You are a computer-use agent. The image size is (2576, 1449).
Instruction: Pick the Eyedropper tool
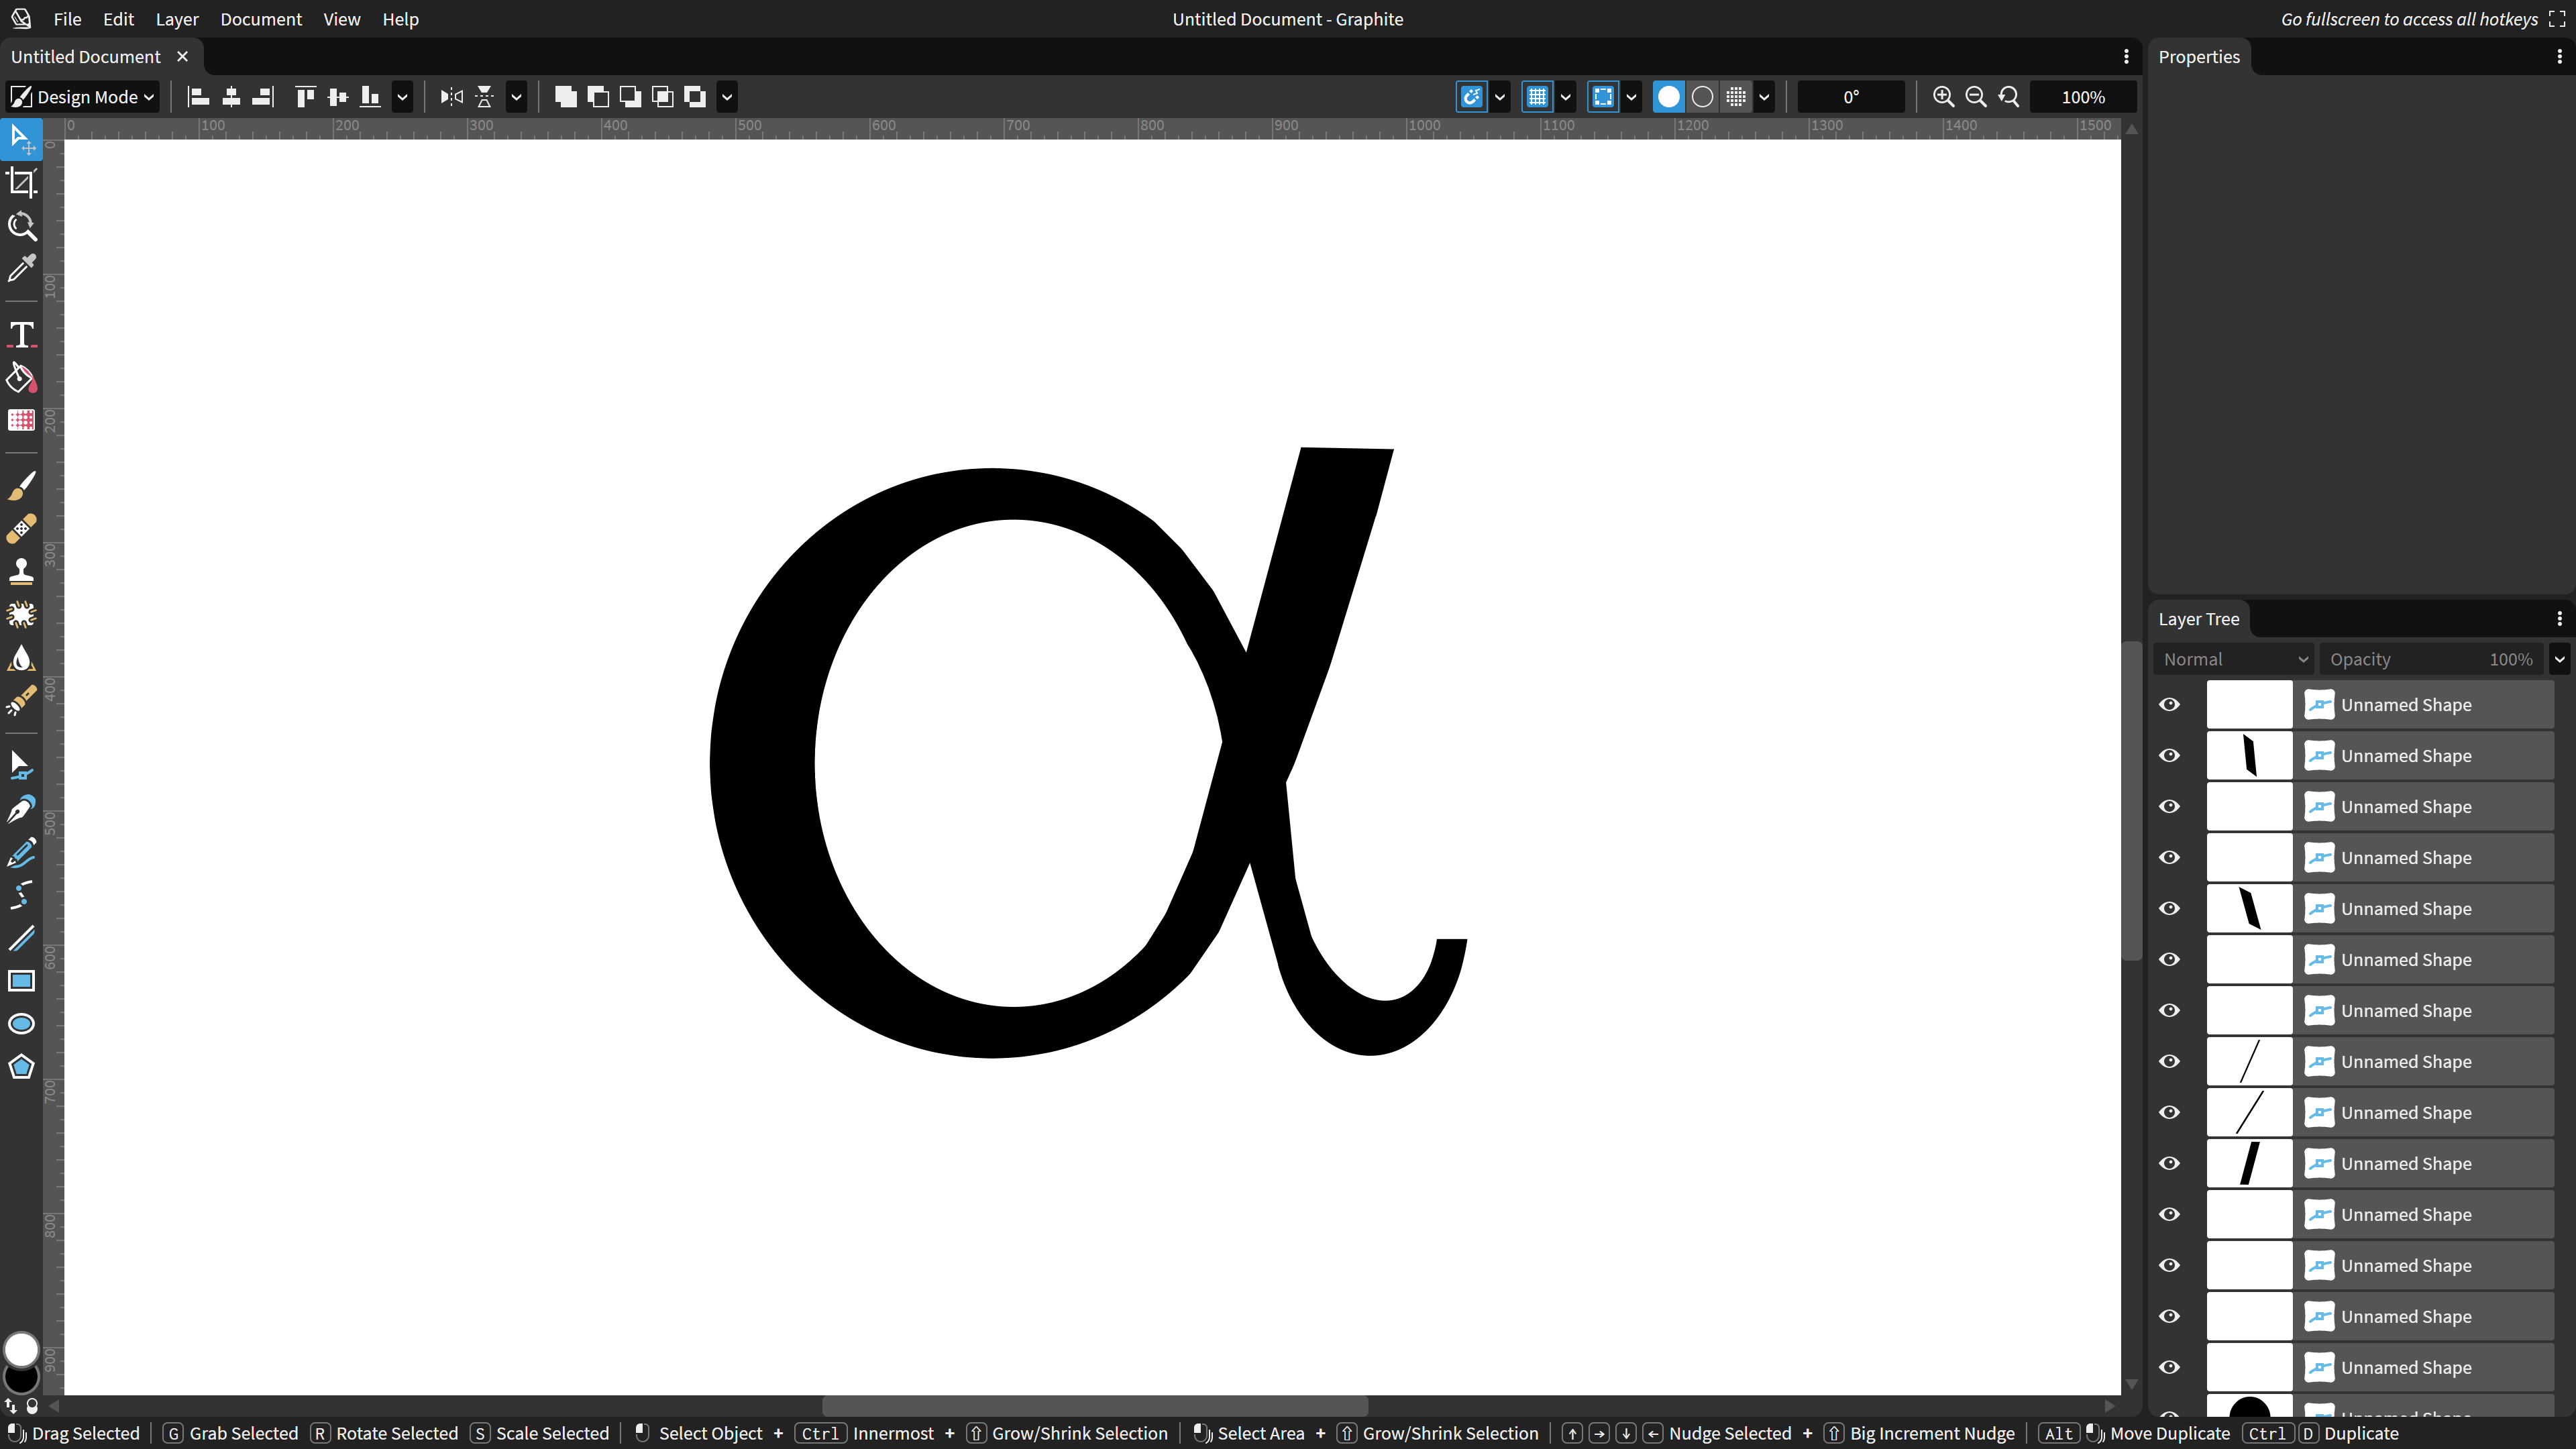(x=21, y=269)
